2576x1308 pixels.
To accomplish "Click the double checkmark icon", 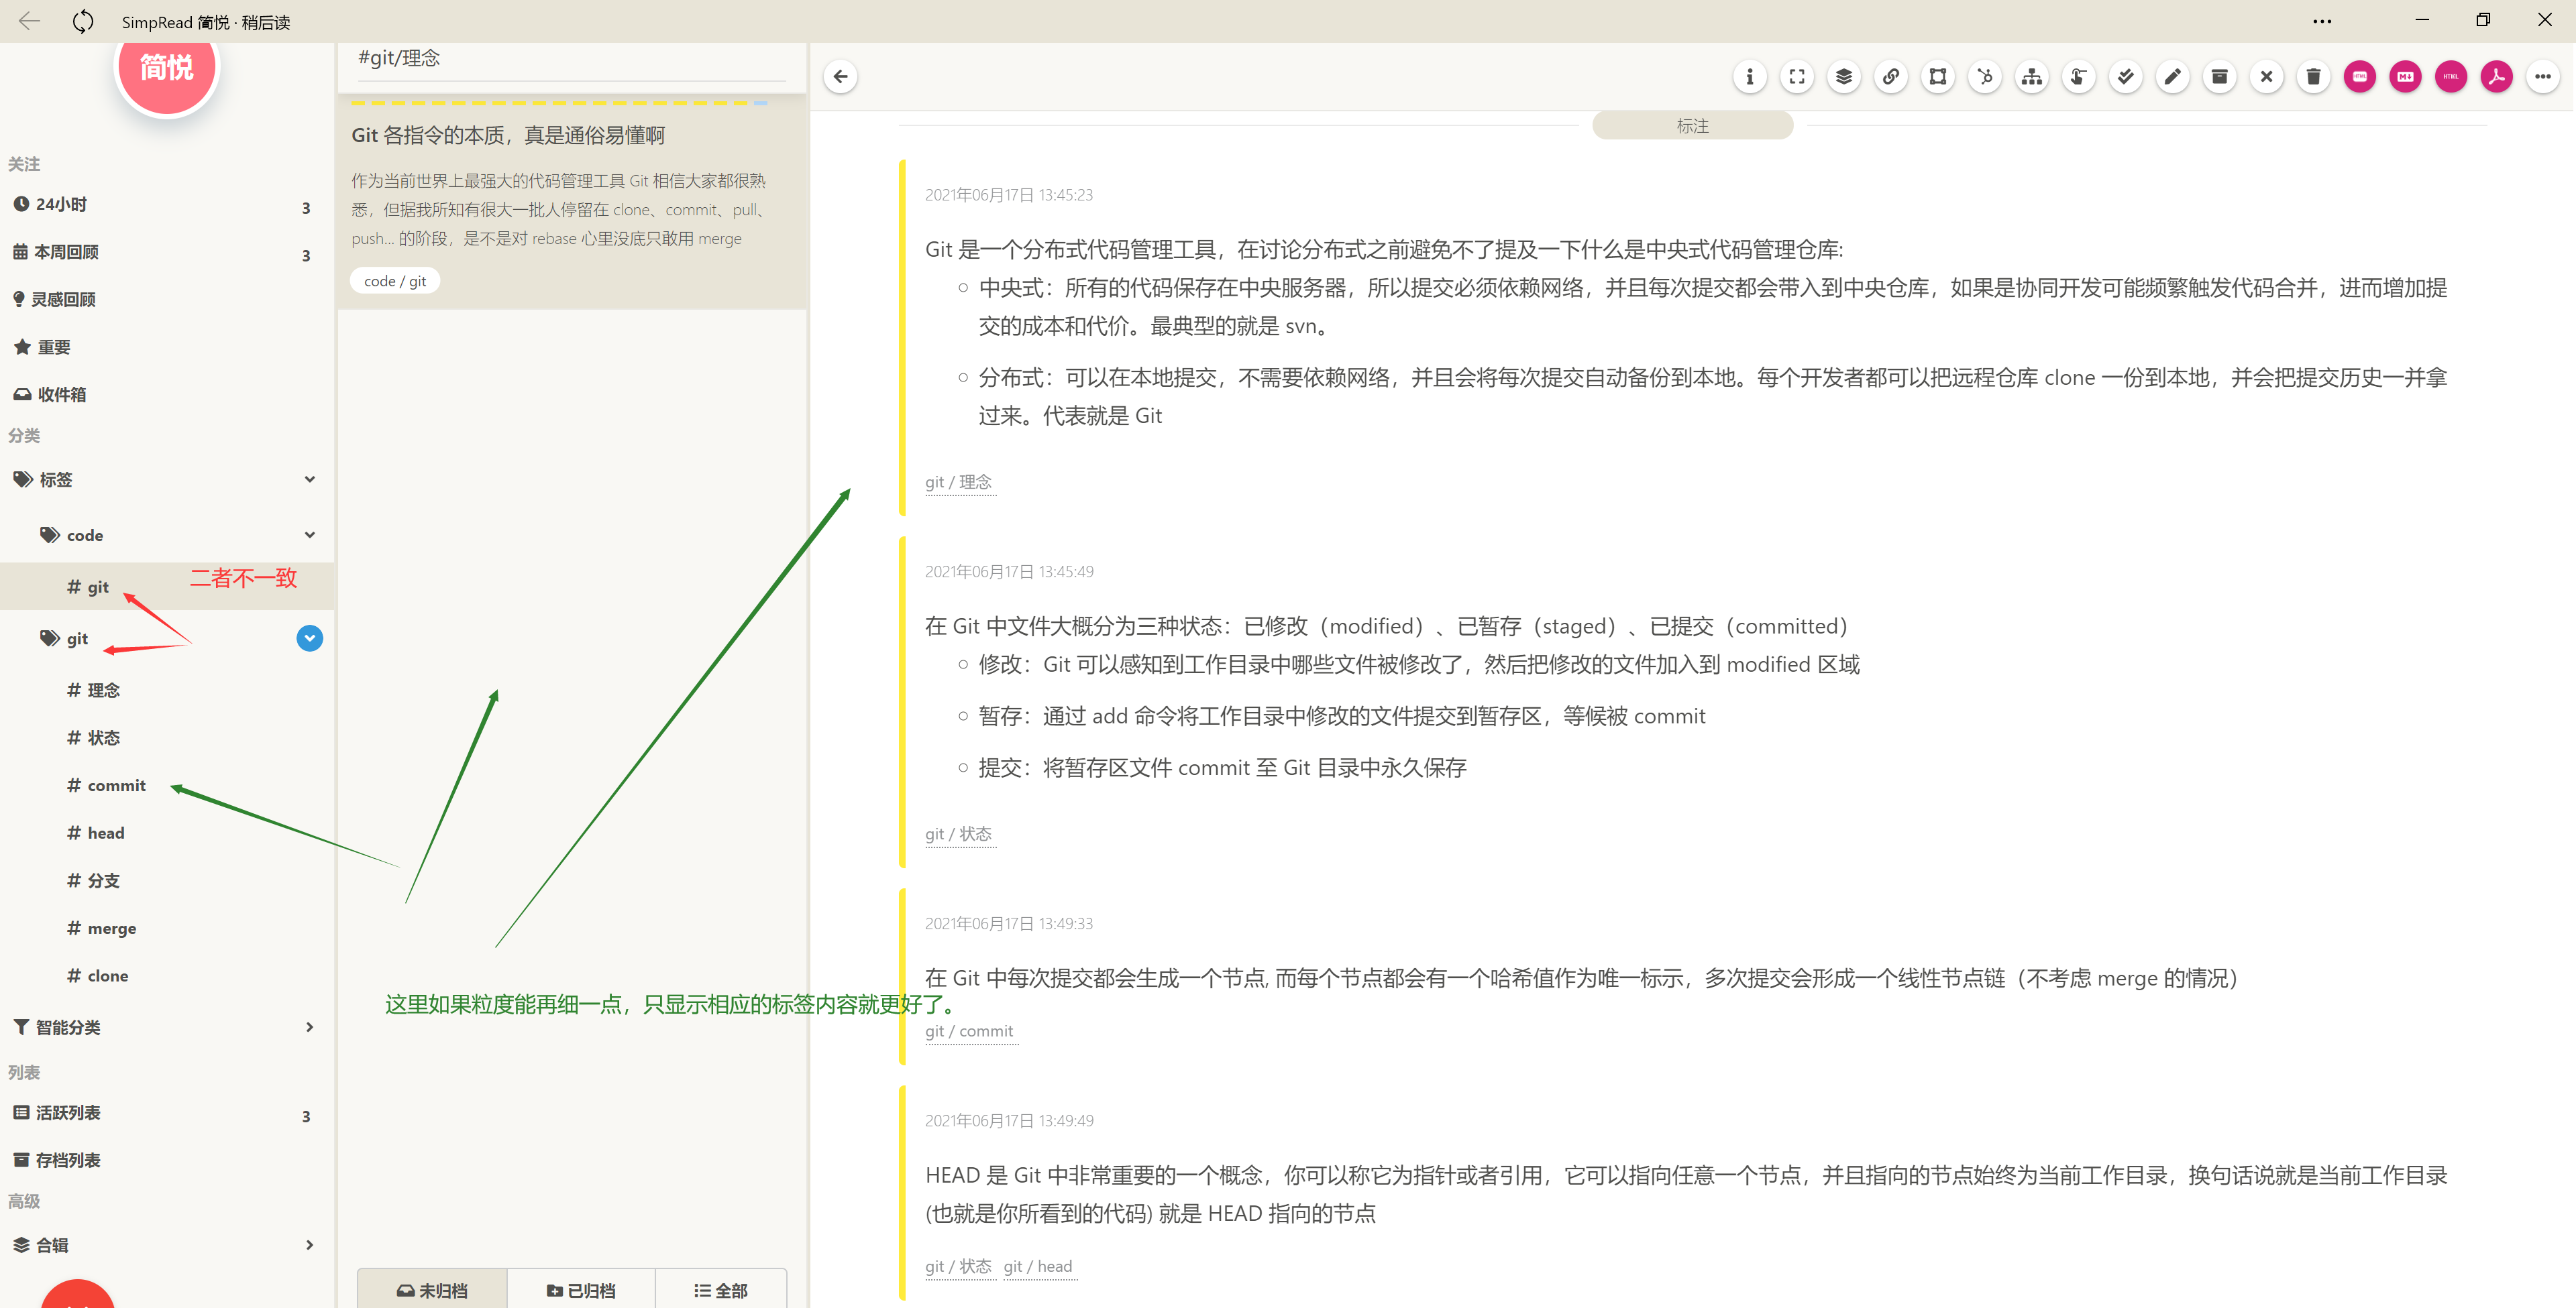I will click(2125, 77).
